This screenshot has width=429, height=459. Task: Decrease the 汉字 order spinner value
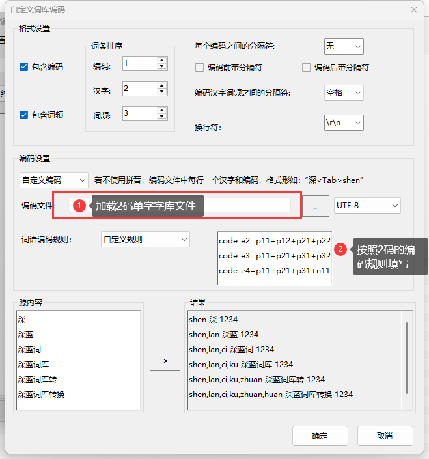(162, 92)
